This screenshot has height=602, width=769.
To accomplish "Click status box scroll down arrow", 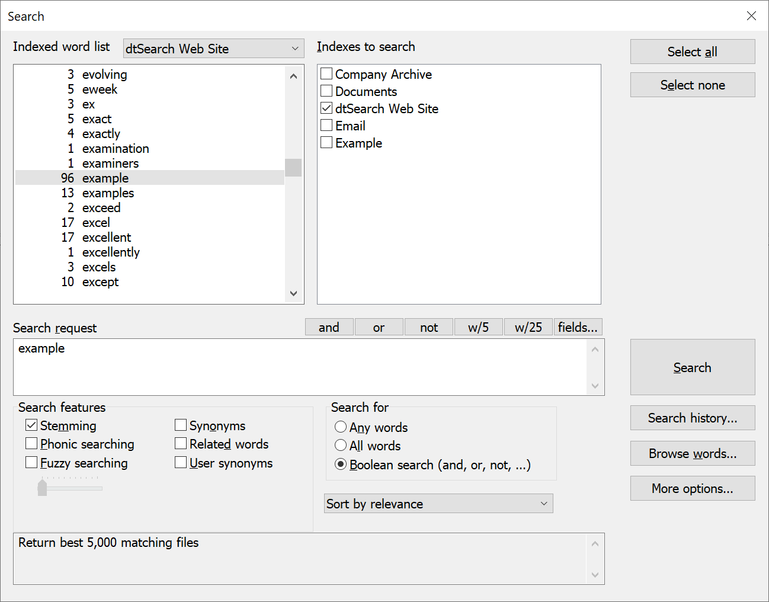I will [x=595, y=575].
